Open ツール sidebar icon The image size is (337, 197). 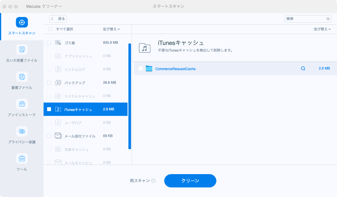[22, 158]
